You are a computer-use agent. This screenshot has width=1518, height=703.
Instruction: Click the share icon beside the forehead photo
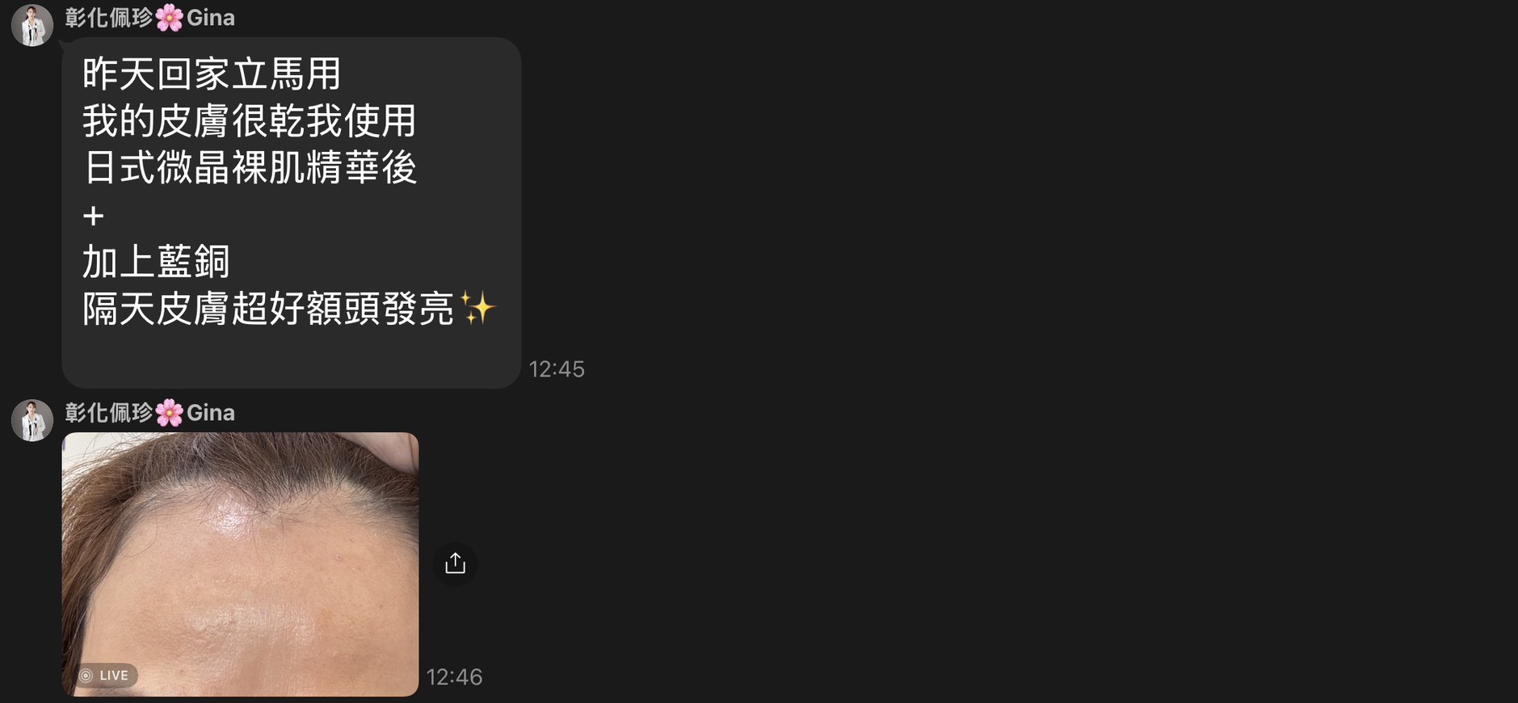tap(455, 563)
